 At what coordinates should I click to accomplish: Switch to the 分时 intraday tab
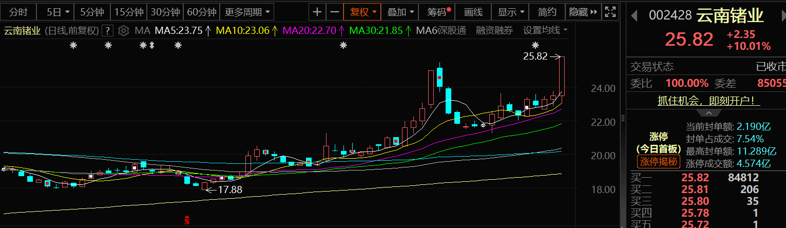tap(18, 12)
